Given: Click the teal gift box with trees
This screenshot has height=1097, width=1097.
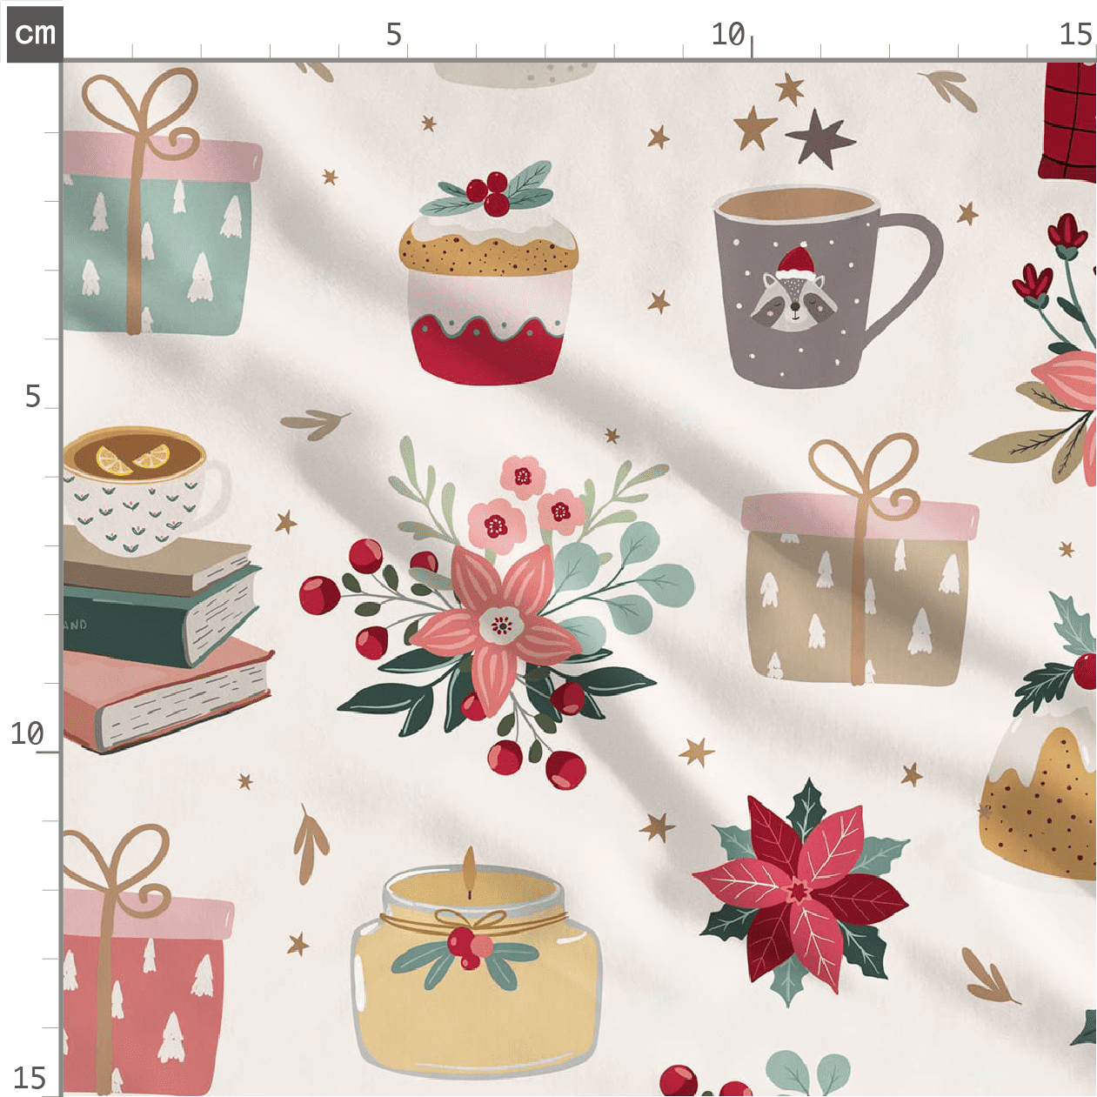Looking at the screenshot, I should (161, 202).
